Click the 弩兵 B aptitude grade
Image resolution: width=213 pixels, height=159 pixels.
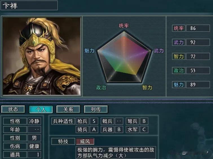click(144, 121)
